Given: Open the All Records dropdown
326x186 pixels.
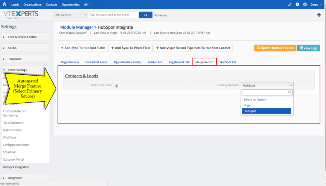Looking at the screenshot, I should click(x=70, y=15).
